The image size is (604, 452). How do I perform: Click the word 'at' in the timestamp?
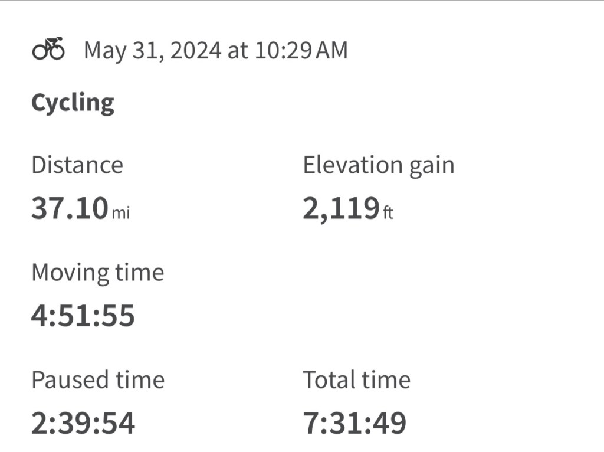(238, 51)
